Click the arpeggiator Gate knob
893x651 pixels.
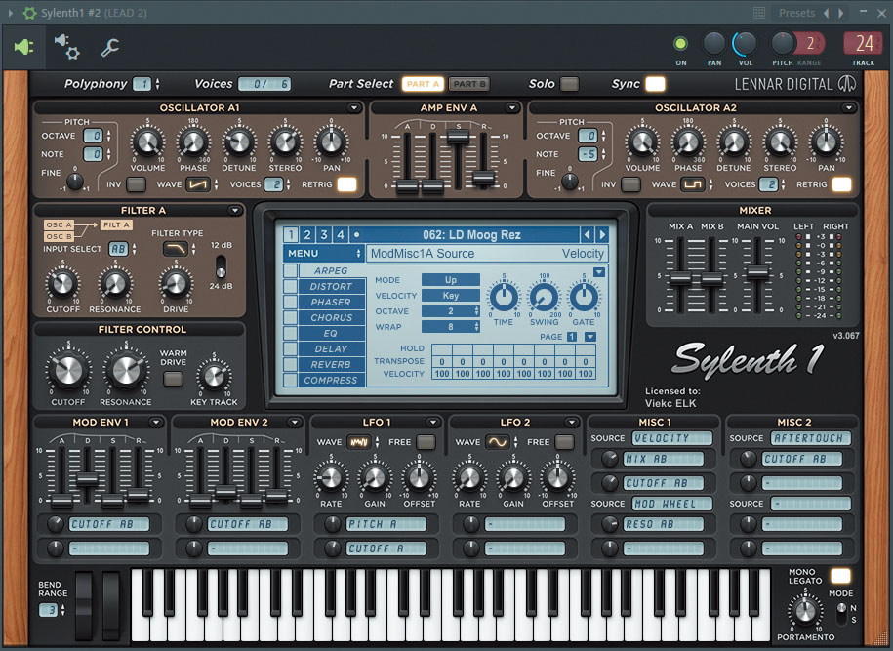(x=584, y=297)
